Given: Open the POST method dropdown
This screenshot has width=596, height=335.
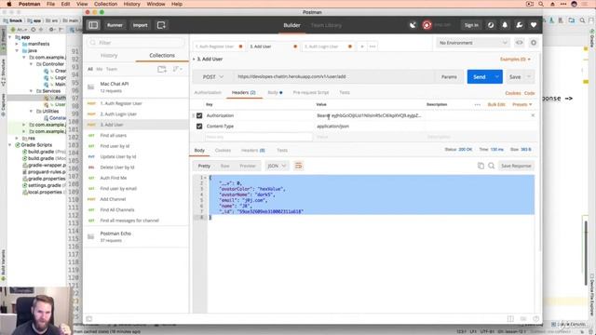Looking at the screenshot, I should tap(213, 76).
